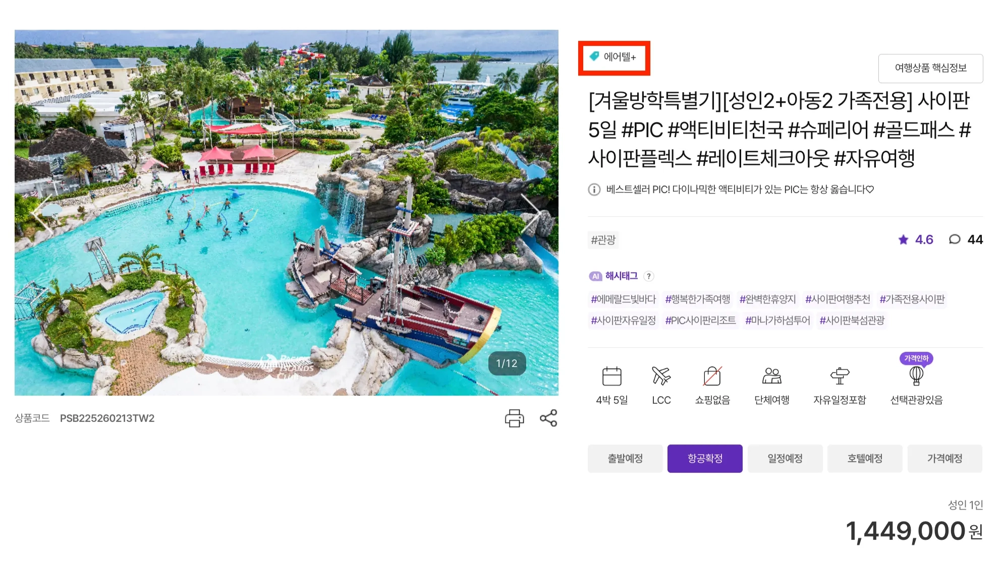Click the #PIC사이판리조트 hashtag
Screen dimensions: 1003x574
click(700, 321)
